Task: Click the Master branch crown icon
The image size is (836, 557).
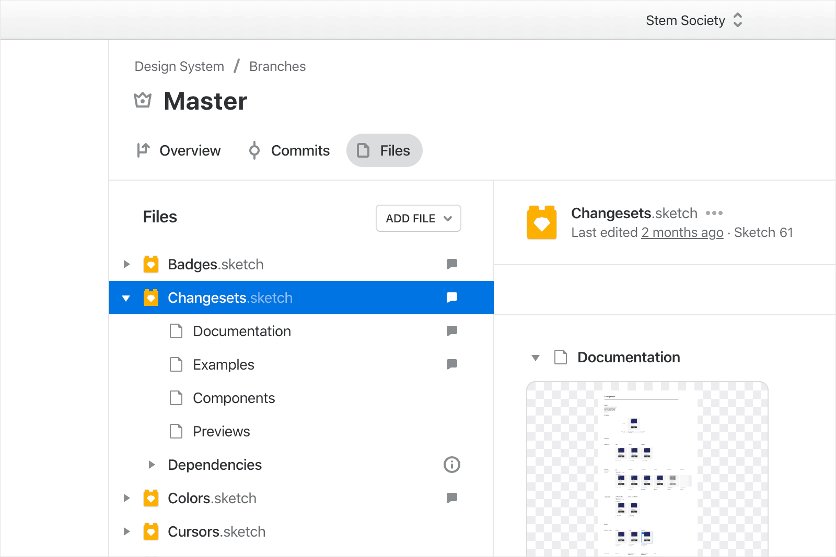Action: coord(143,100)
